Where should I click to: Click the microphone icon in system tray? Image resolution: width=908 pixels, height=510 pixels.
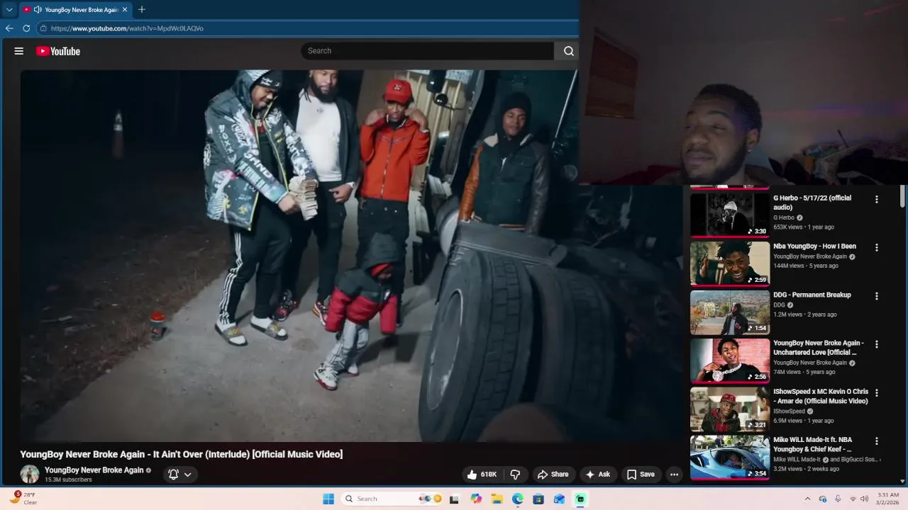(x=838, y=499)
